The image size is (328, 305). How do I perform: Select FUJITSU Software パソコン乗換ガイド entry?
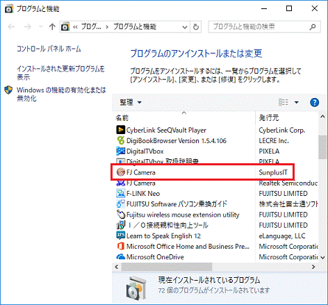[x=177, y=204]
